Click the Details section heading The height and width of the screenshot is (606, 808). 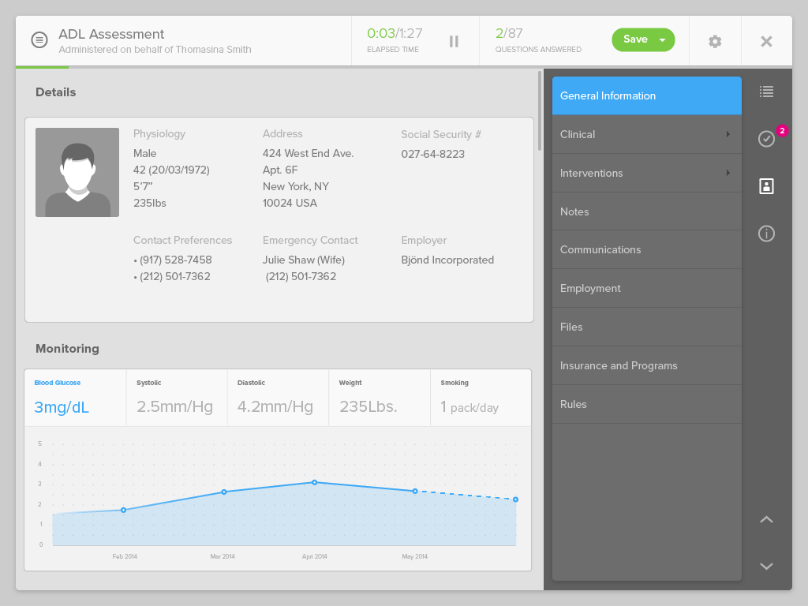pos(56,92)
